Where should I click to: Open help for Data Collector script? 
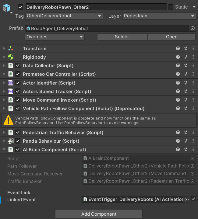coord(178,65)
